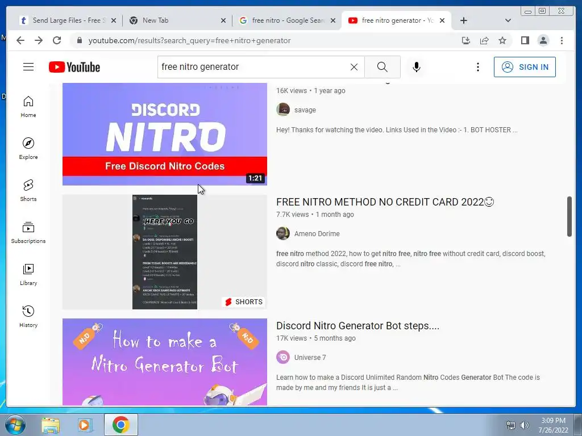The image size is (582, 436).
Task: Open History in sidebar
Action: click(28, 316)
